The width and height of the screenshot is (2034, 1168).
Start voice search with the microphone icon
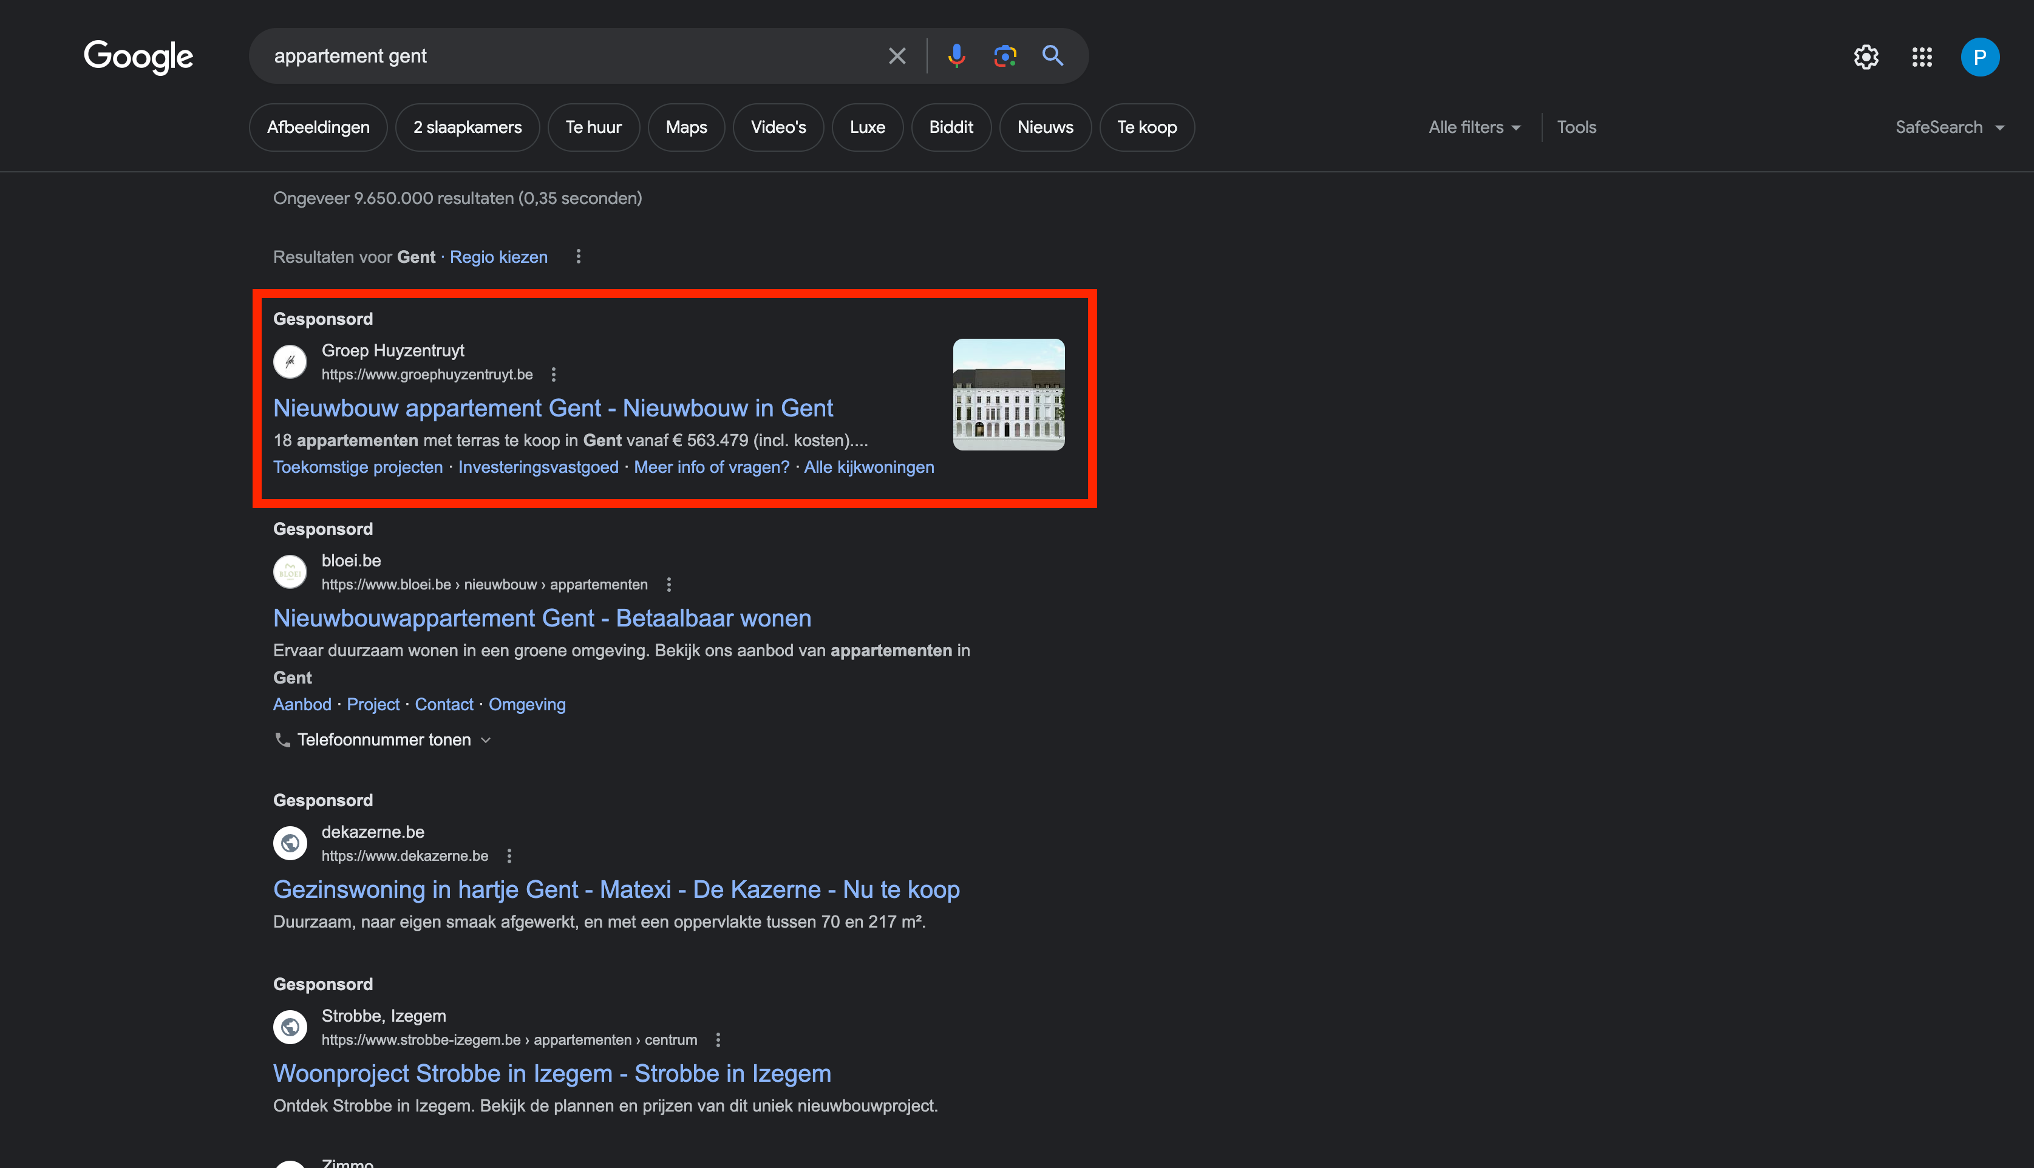tap(956, 55)
